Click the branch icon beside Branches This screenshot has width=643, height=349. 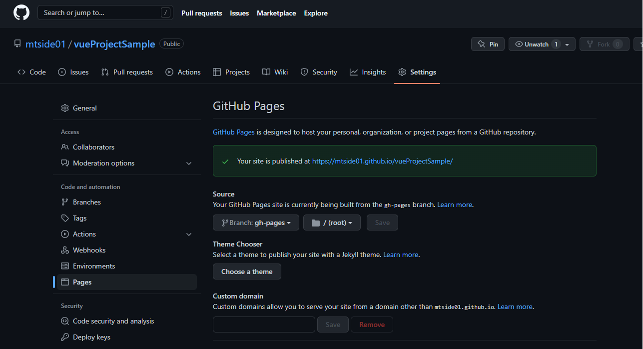pyautogui.click(x=65, y=202)
